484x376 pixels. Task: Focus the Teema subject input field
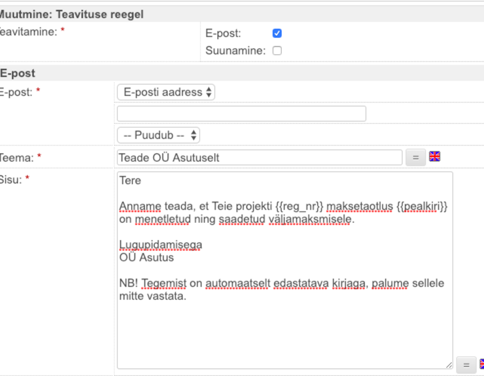coord(260,157)
